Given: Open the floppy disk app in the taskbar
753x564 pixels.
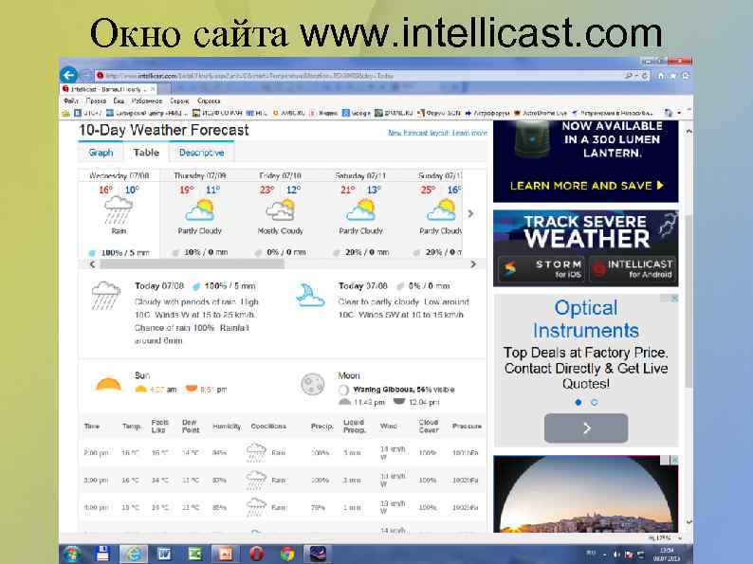Looking at the screenshot, I should point(102,555).
